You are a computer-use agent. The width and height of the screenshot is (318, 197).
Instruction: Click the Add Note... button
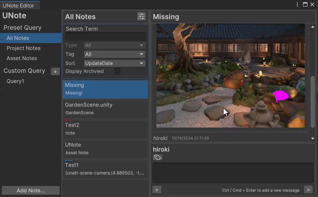click(x=31, y=190)
